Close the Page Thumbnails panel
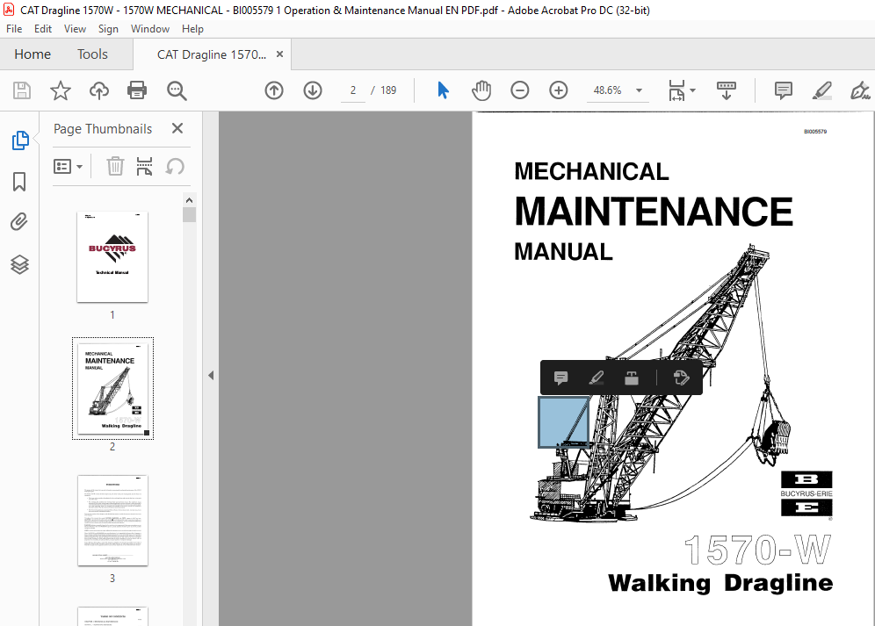 (x=177, y=128)
